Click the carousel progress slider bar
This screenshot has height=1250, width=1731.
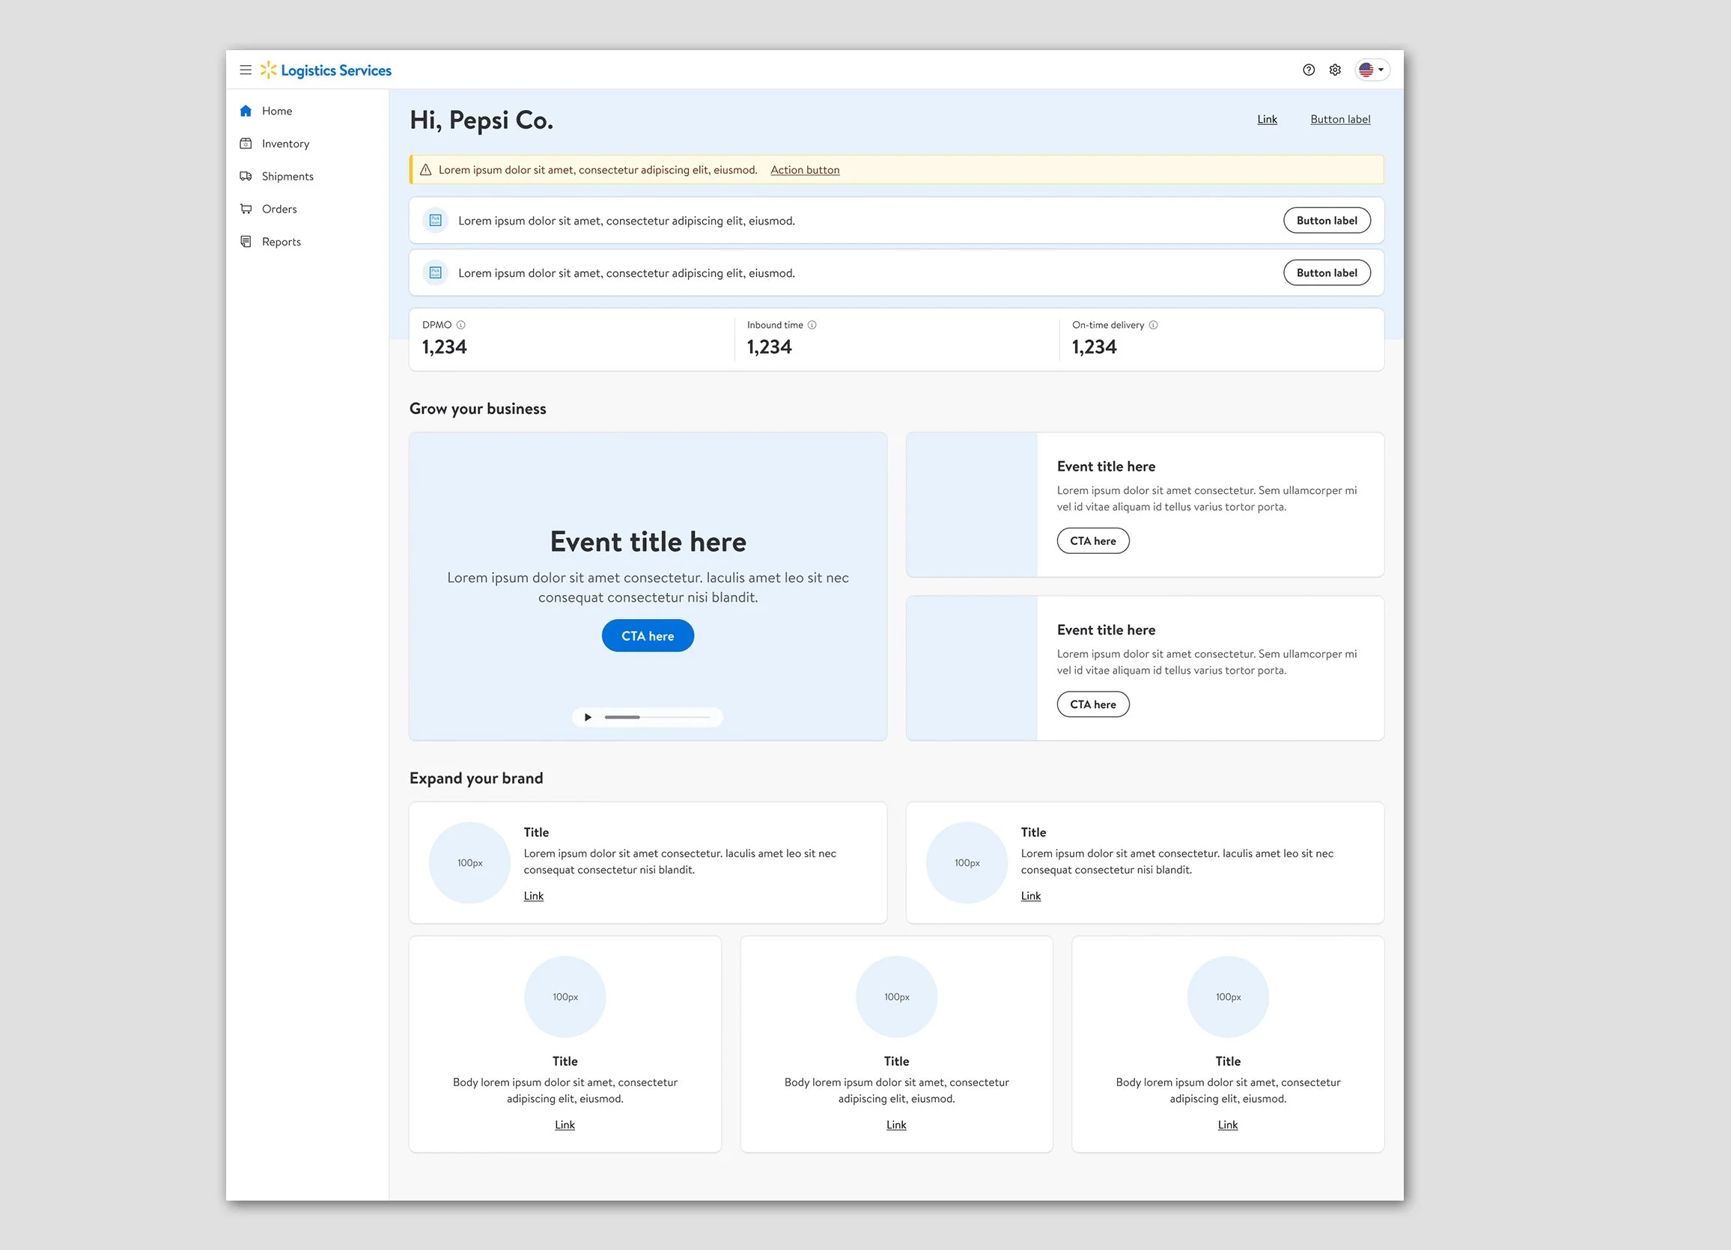[x=657, y=717]
